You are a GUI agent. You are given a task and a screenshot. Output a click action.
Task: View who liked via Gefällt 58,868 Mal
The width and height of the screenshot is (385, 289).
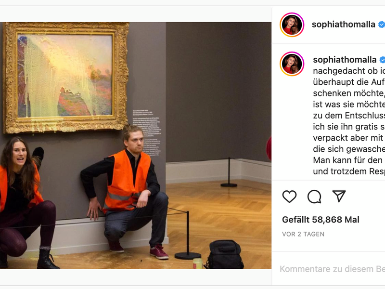point(321,220)
